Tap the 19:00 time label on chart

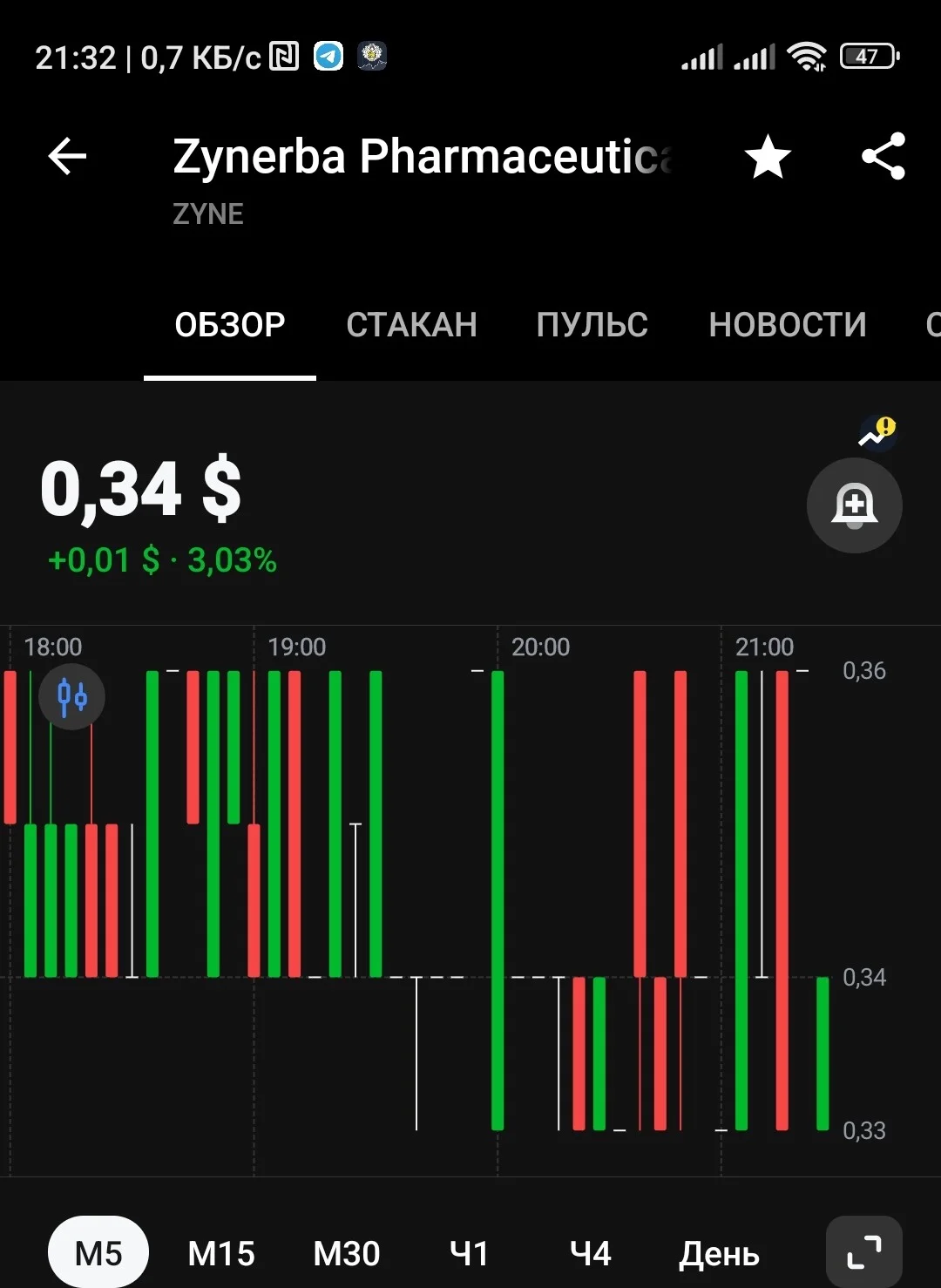point(297,647)
